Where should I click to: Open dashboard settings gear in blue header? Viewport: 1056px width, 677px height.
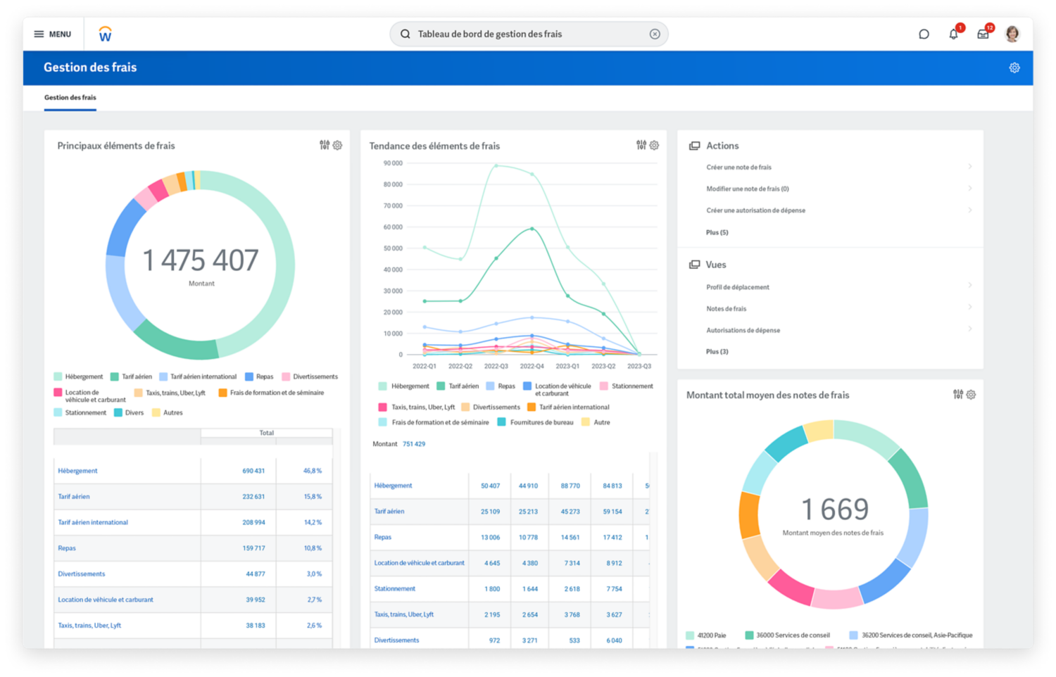[1014, 68]
